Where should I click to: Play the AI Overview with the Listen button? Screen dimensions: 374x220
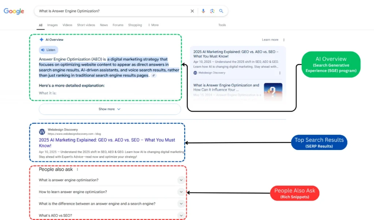point(49,50)
